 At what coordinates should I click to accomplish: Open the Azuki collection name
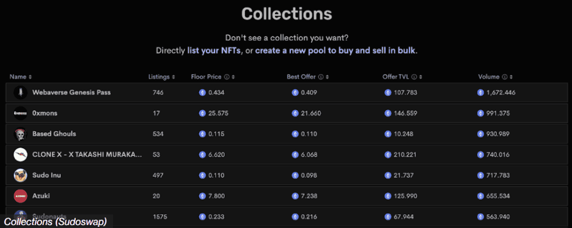click(x=41, y=196)
